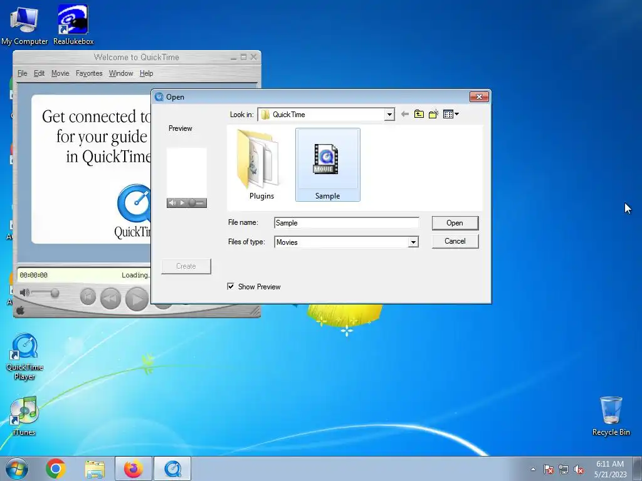
Task: Open the QuickTime Help menu
Action: [146, 73]
